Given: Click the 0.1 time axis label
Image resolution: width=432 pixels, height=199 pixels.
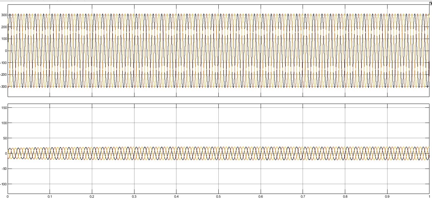Looking at the screenshot, I should 49,197.
